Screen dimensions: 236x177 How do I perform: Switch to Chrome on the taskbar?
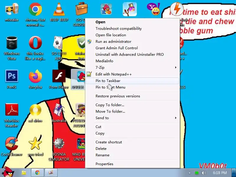point(37,173)
